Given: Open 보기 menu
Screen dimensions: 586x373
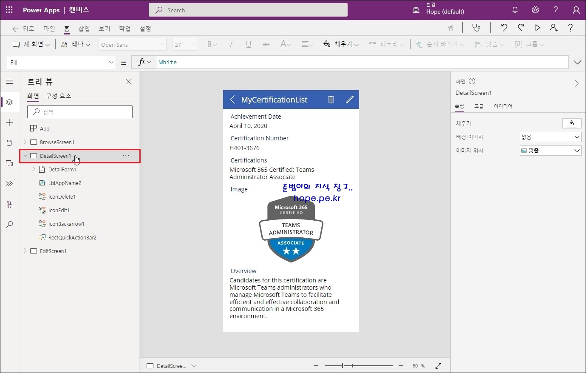Looking at the screenshot, I should click(x=105, y=28).
